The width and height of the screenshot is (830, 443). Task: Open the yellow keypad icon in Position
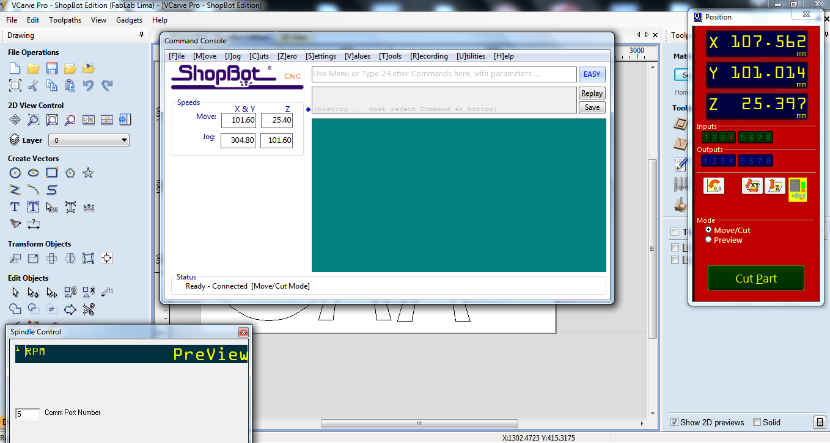click(x=798, y=189)
